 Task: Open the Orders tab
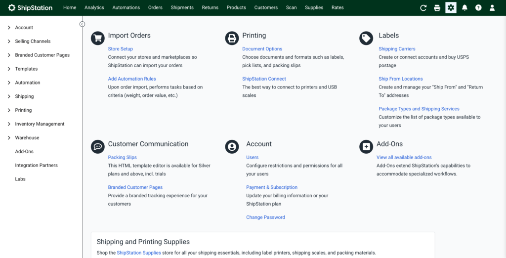click(x=155, y=7)
